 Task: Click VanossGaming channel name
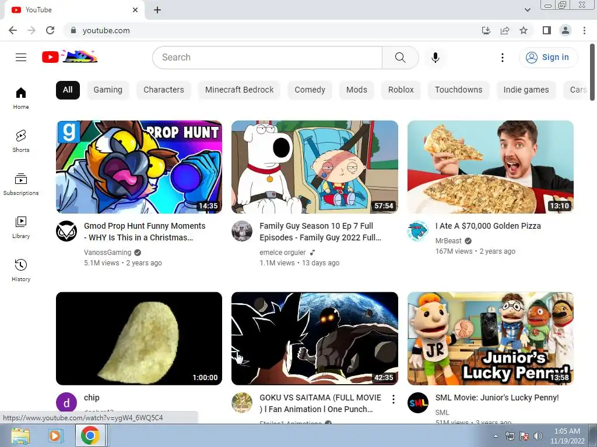pyautogui.click(x=107, y=253)
